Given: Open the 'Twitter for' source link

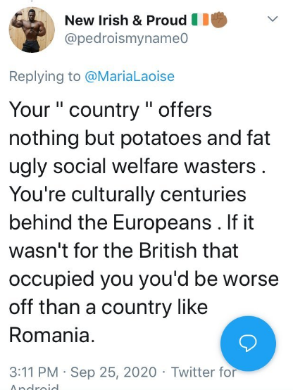Looking at the screenshot, I should pos(204,372).
